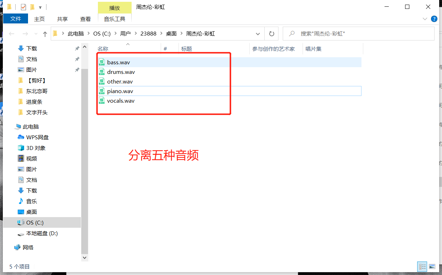Viewport: 442px width, 275px height.
Task: Click the bass.wav audio file icon
Action: tap(102, 62)
